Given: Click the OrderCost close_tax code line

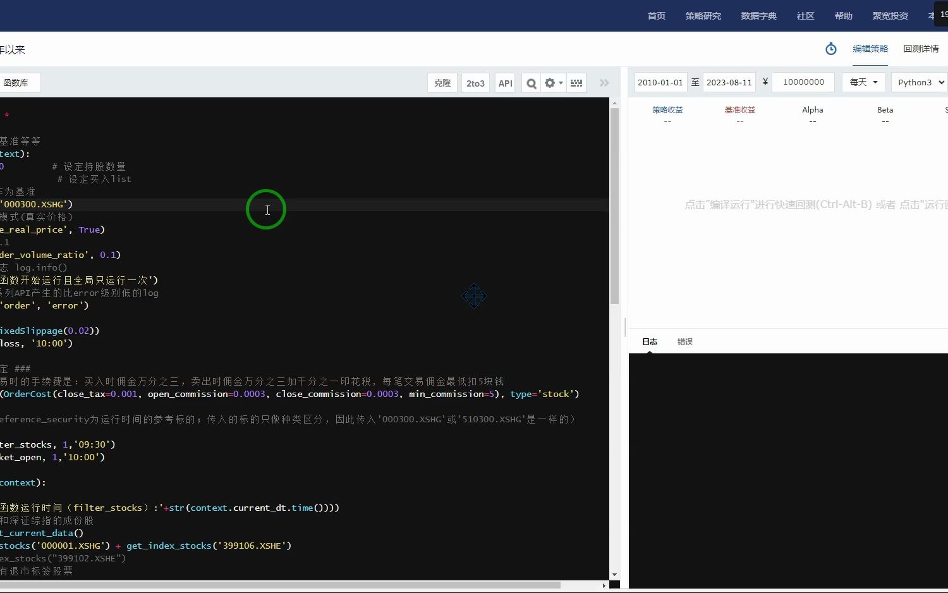Looking at the screenshot, I should tap(289, 394).
